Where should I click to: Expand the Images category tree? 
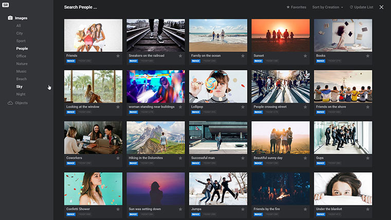(x=21, y=18)
